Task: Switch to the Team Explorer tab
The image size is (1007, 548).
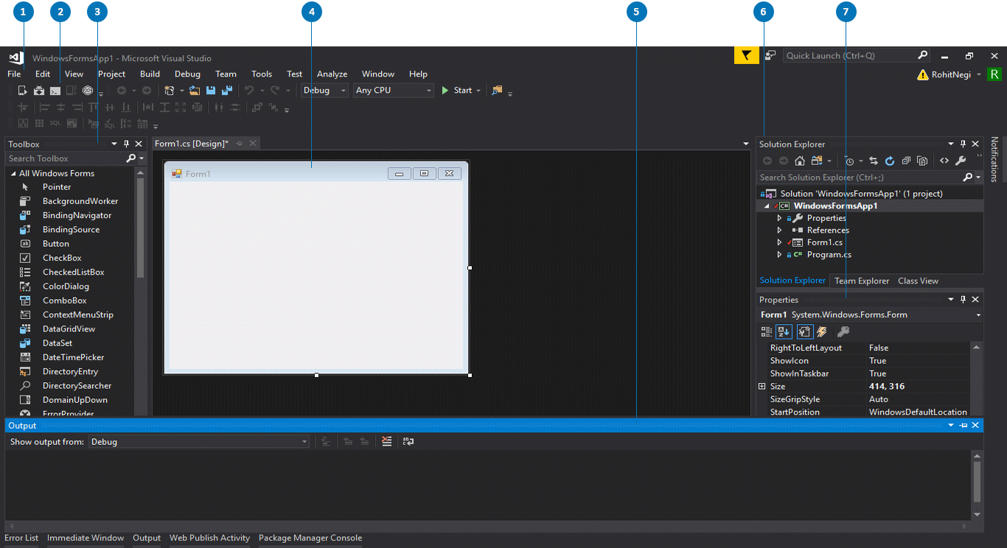Action: (x=862, y=281)
